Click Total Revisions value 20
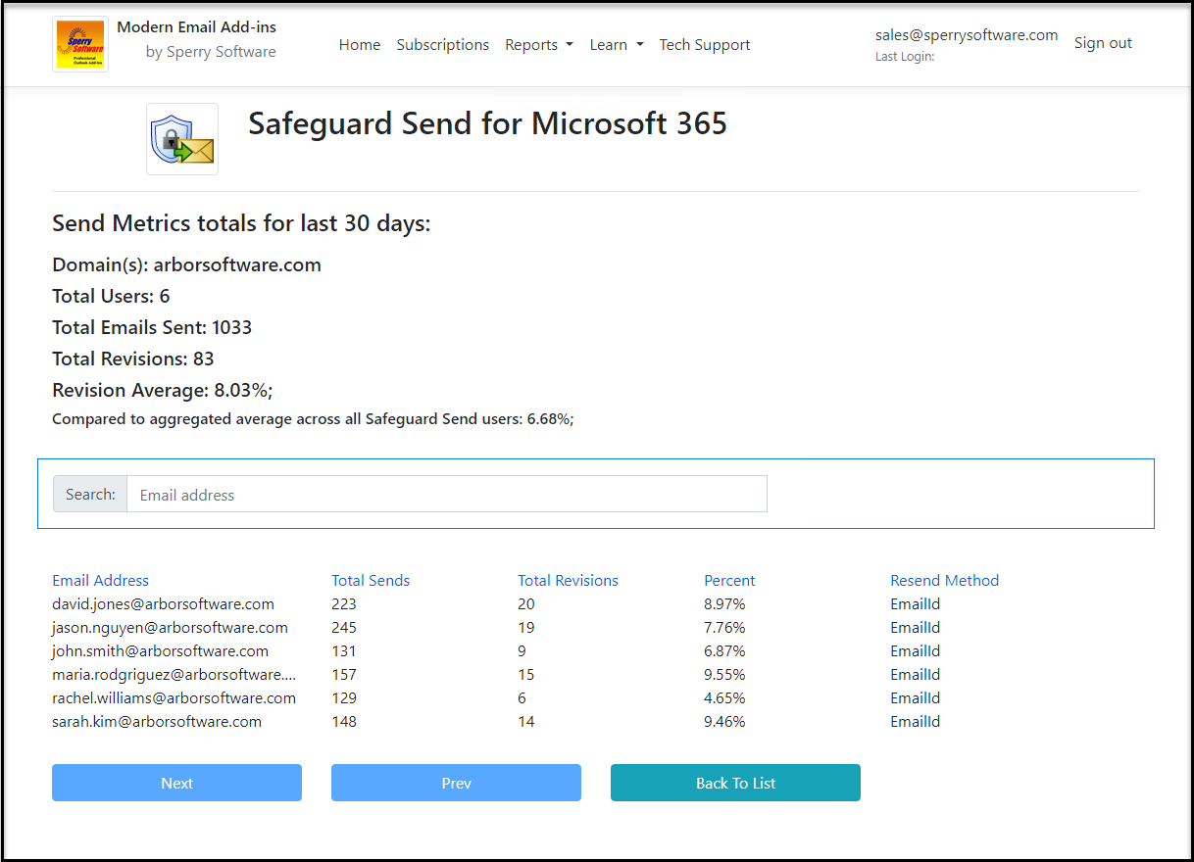Image resolution: width=1194 pixels, height=862 pixels. pos(526,603)
